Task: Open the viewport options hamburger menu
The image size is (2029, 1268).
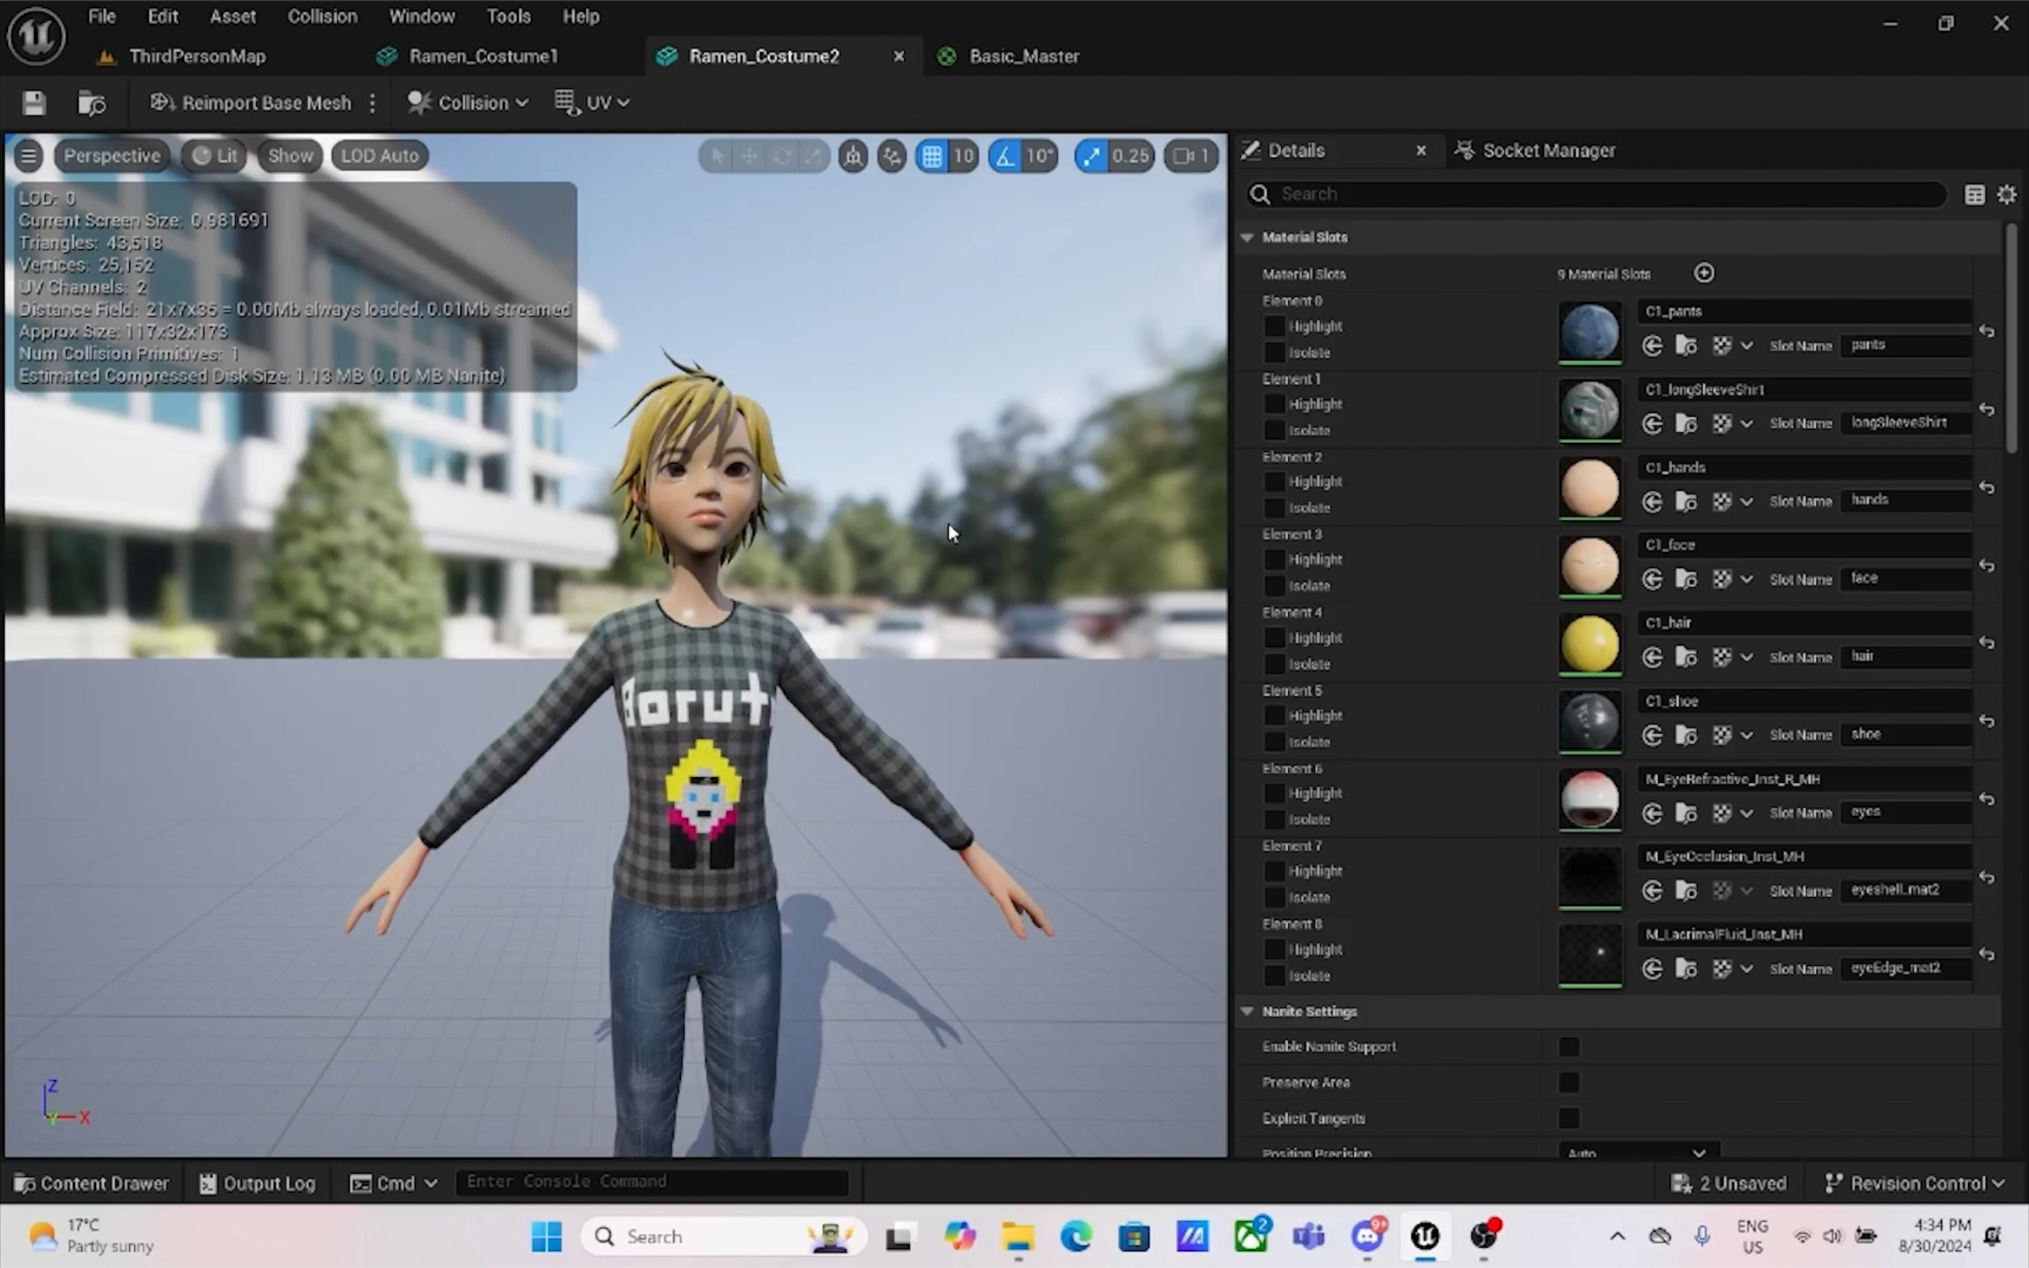Action: point(28,156)
